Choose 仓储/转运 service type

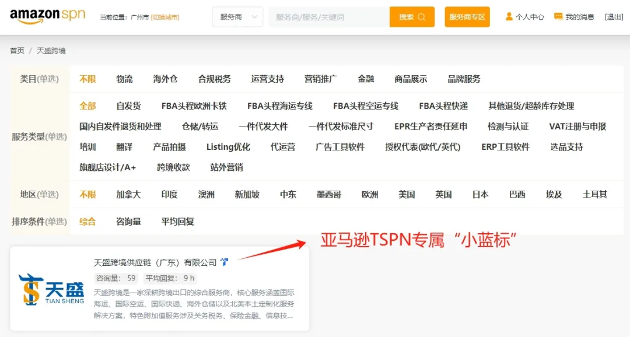tap(200, 127)
